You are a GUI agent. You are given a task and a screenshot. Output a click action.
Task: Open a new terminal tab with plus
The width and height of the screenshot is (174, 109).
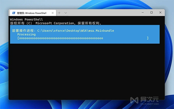[x=59, y=13]
